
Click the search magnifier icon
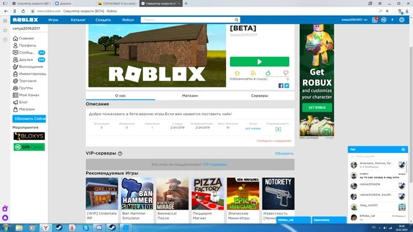click(236, 20)
